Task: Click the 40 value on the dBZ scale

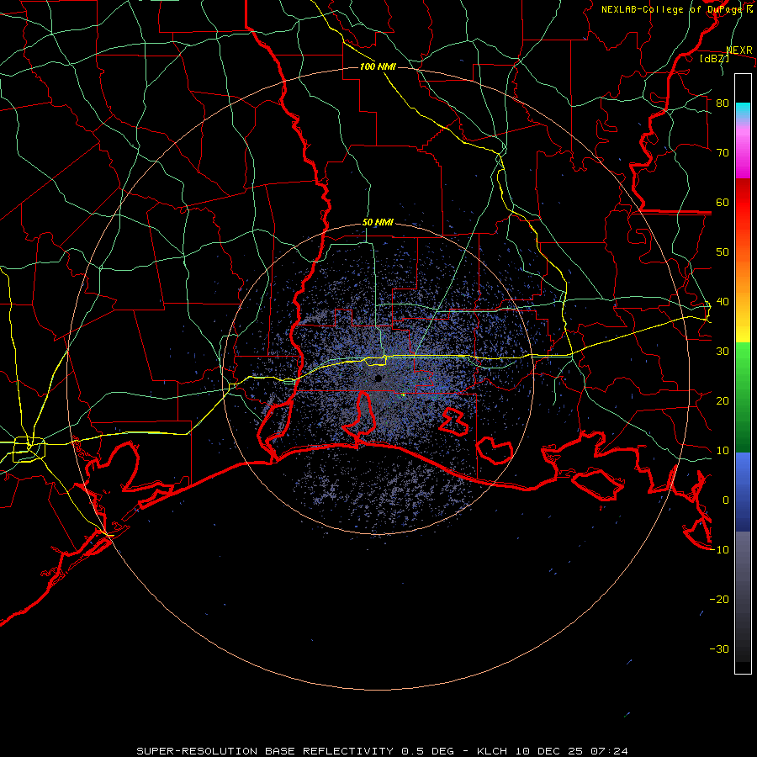Action: point(723,302)
